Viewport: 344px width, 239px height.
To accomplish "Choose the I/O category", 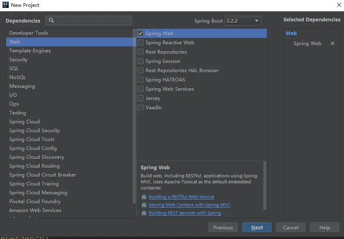I will pyautogui.click(x=69, y=95).
